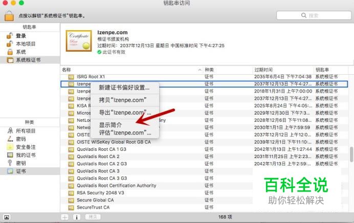Choose 导出 "Izenpe.com" menu entry
The height and width of the screenshot is (223, 354).
click(x=125, y=113)
